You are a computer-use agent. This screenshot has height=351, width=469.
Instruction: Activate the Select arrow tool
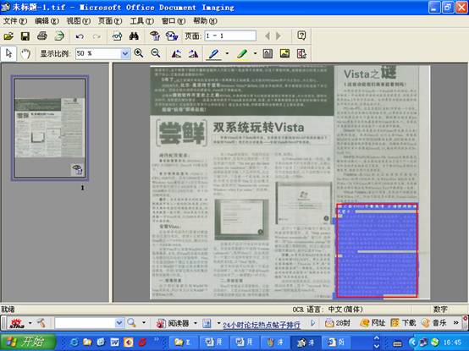[x=8, y=54]
